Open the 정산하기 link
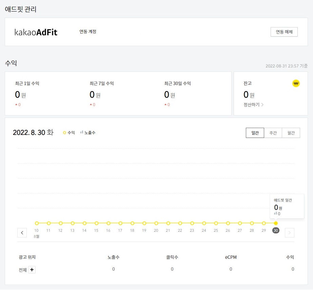The image size is (313, 290). (253, 105)
